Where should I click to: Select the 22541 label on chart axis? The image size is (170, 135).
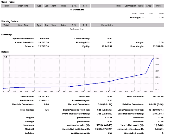(x=157, y=59)
